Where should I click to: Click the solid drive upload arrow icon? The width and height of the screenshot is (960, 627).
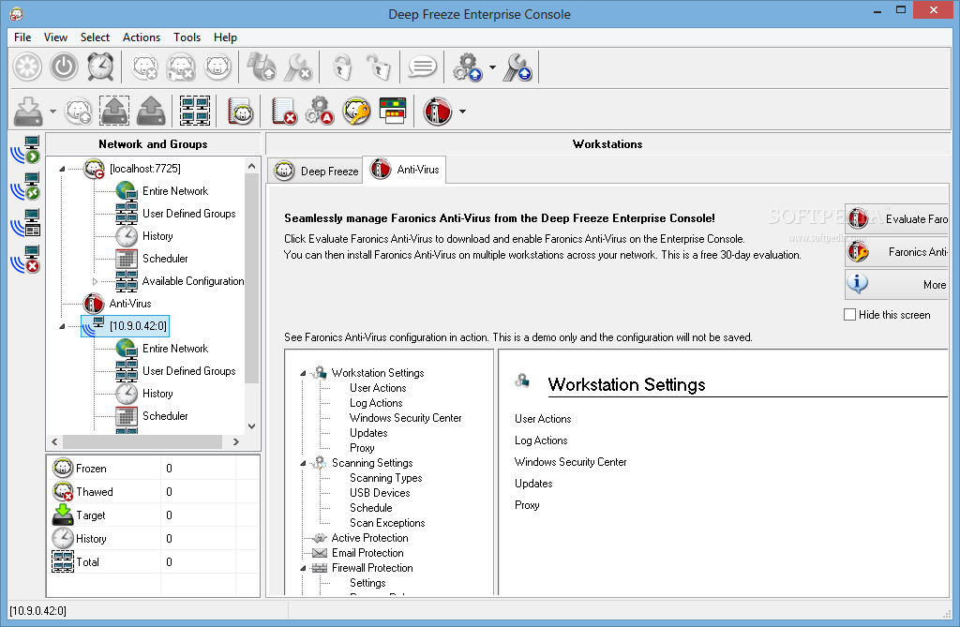click(151, 111)
